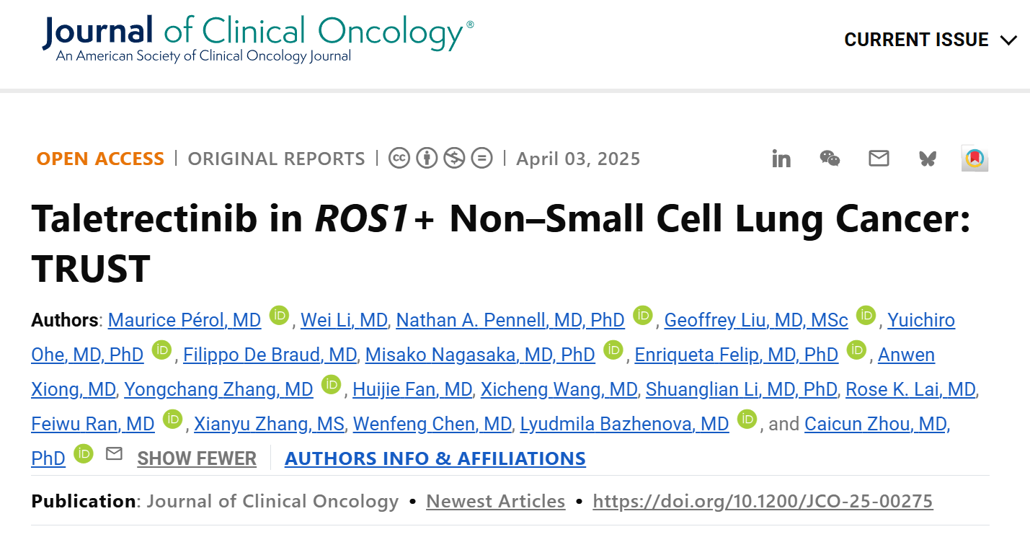Share article via WeChat icon

830,159
